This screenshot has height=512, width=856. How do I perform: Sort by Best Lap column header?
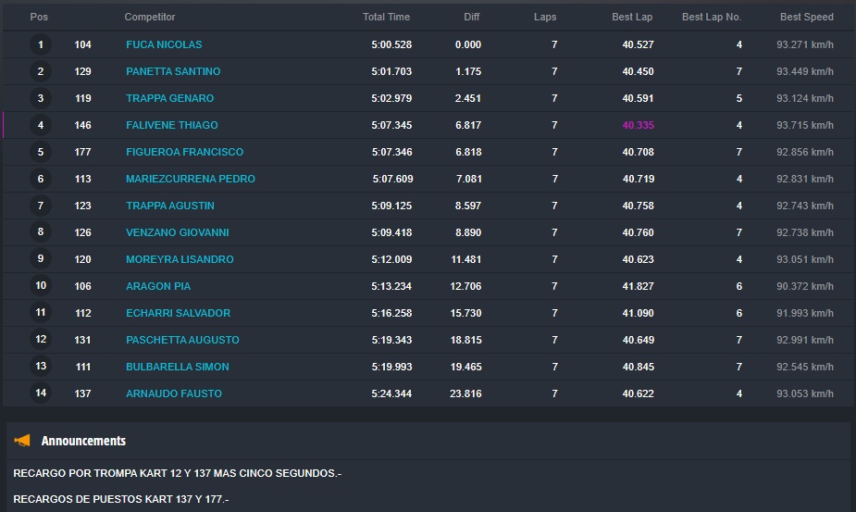point(632,17)
